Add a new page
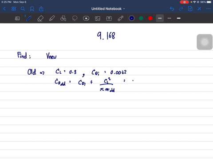Image resolution: width=213 pixels, height=159 pixels. pyautogui.click(x=190, y=9)
